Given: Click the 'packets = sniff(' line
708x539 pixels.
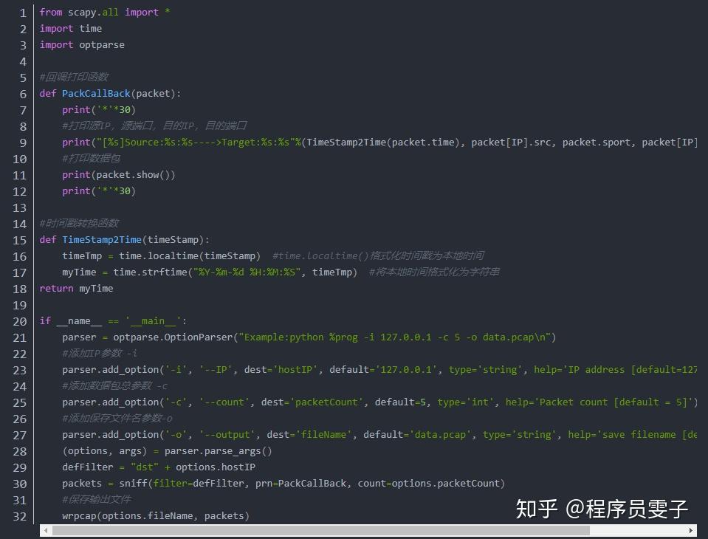Looking at the screenshot, I should coord(283,484).
